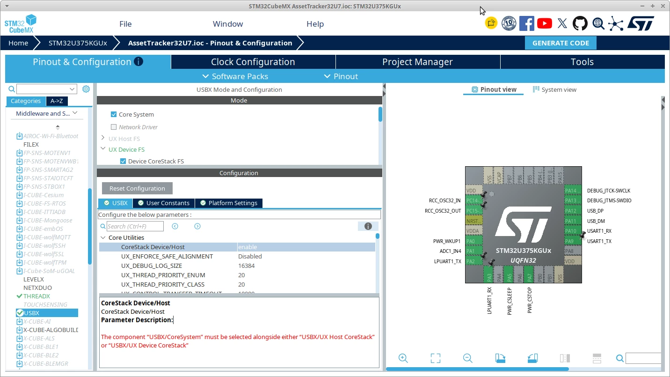Zoom in on the pinout view
Screen dimensions: 670x377
click(403, 358)
